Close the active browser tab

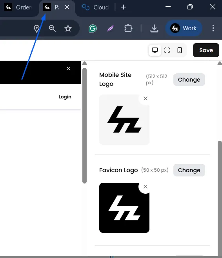67,7
